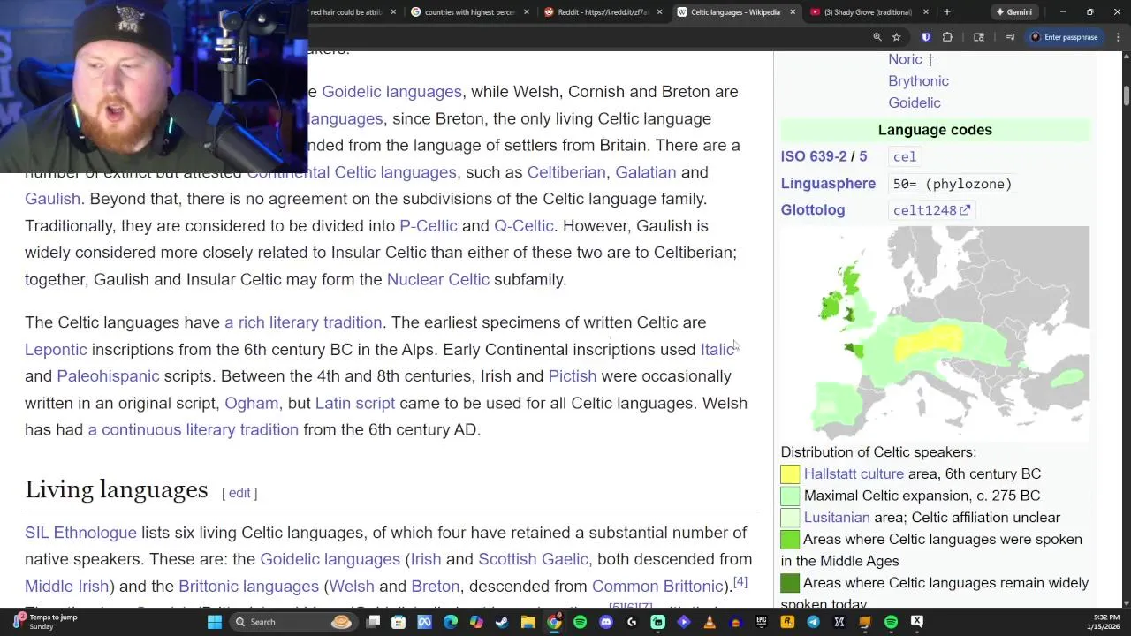
Task: Click the yellow Hallstatt legend swatch
Action: pos(790,474)
